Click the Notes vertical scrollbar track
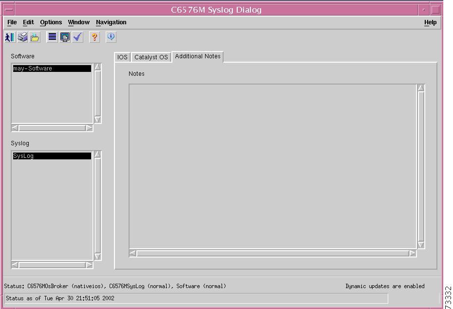 [x=421, y=166]
